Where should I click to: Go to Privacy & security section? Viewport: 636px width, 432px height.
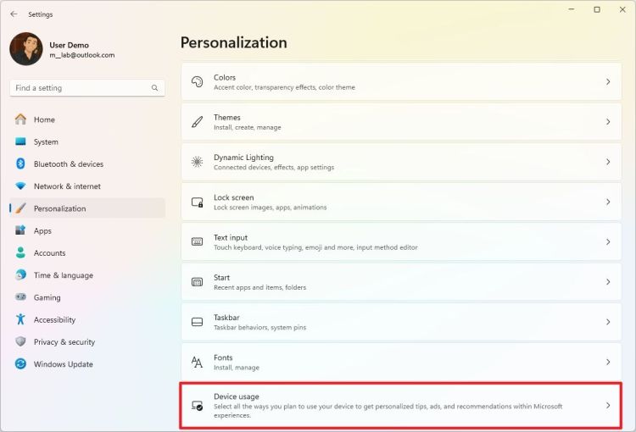pyautogui.click(x=64, y=342)
